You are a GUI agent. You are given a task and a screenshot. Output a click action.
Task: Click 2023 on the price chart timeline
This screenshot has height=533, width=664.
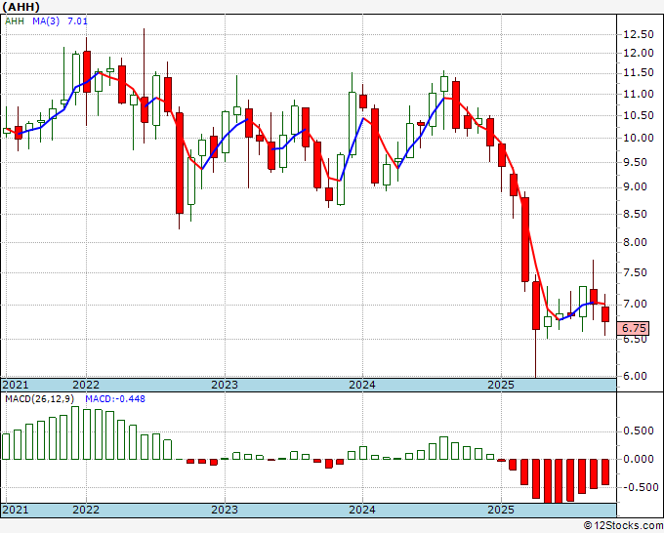point(225,385)
